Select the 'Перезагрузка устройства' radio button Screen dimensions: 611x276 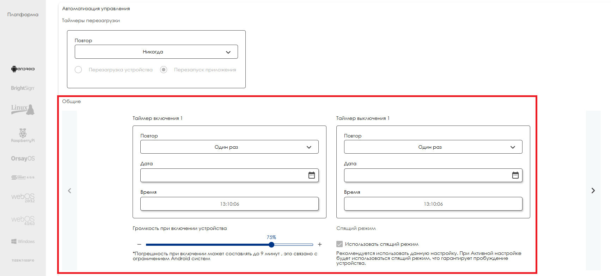(x=78, y=70)
